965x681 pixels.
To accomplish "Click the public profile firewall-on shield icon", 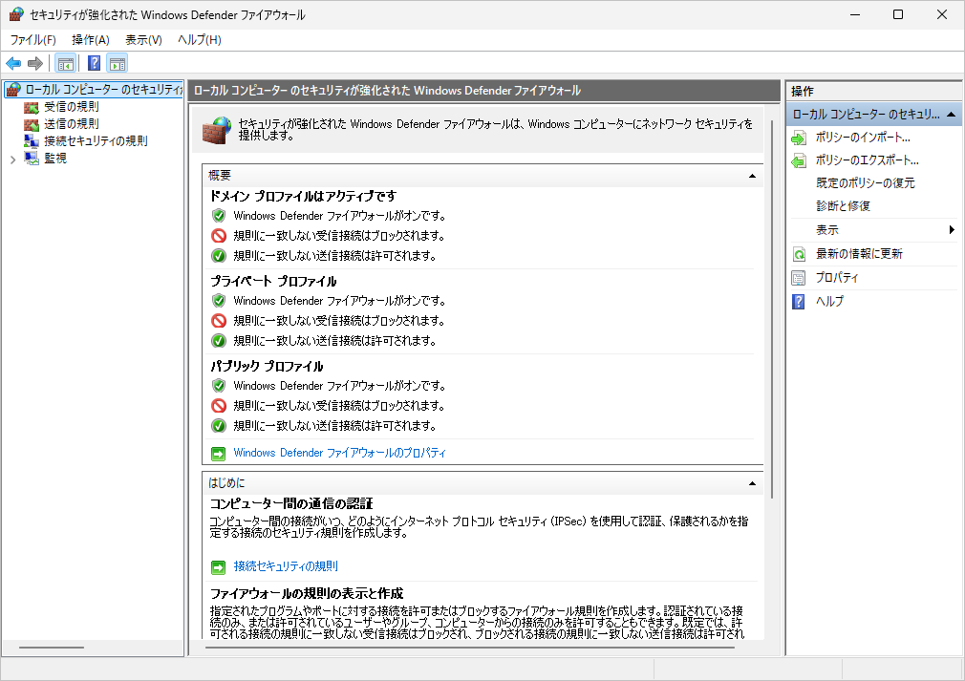I will pos(219,386).
